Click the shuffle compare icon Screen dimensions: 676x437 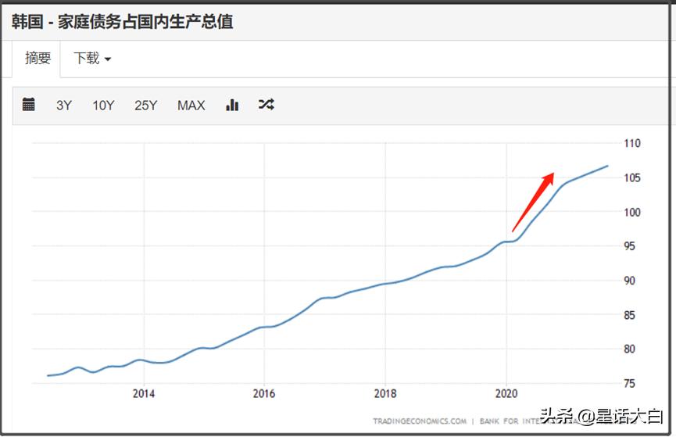pyautogui.click(x=266, y=105)
